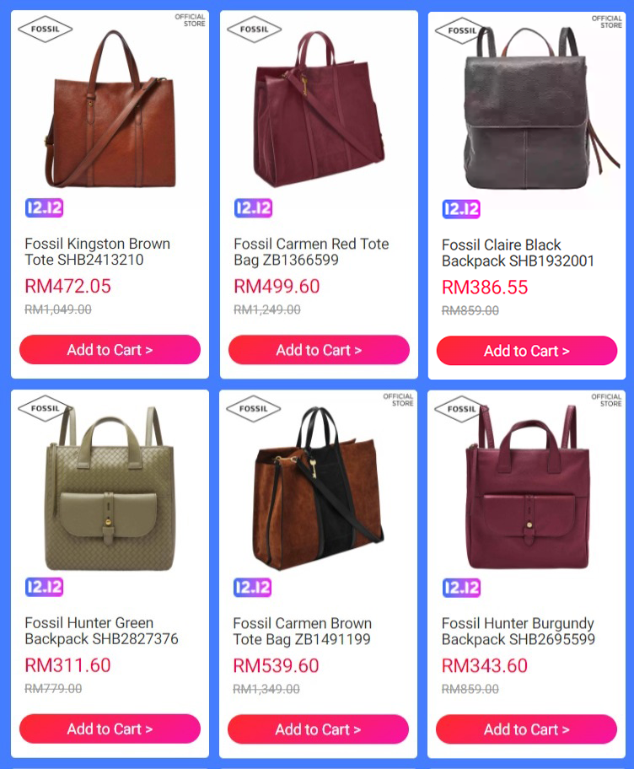The width and height of the screenshot is (634, 769).
Task: Add Fossil Hunter Burgundy Backpack to cart
Action: (x=527, y=729)
